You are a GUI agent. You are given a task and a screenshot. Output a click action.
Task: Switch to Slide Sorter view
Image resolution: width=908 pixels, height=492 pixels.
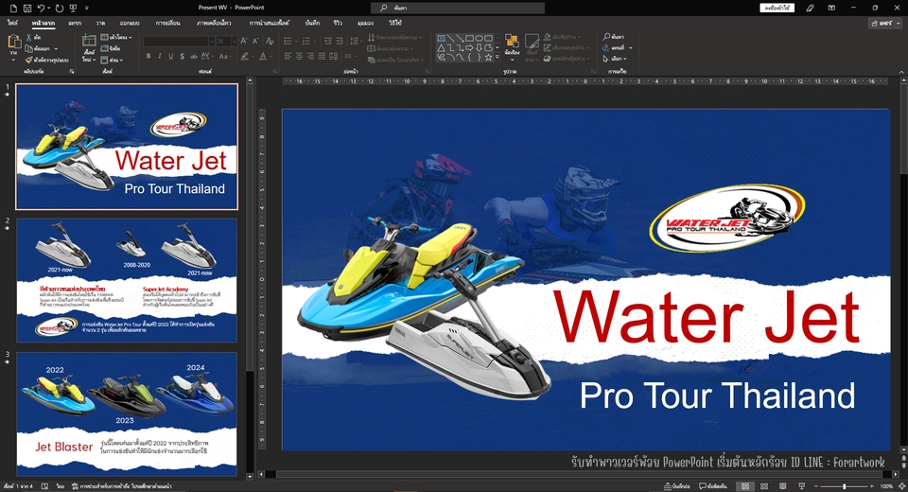(x=764, y=486)
